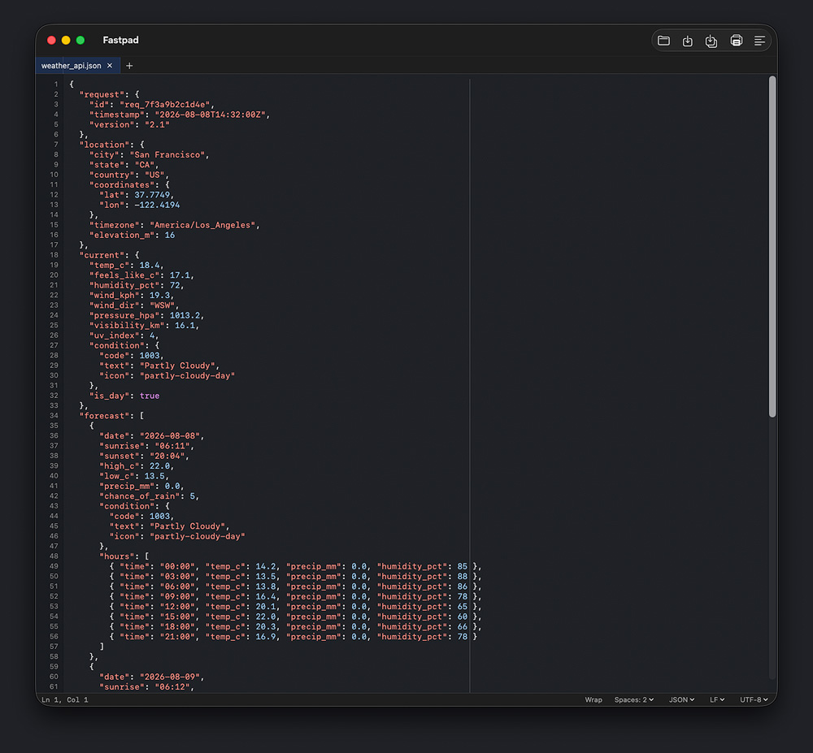Click the "America/Los_Angeles" timezone value

tap(202, 225)
